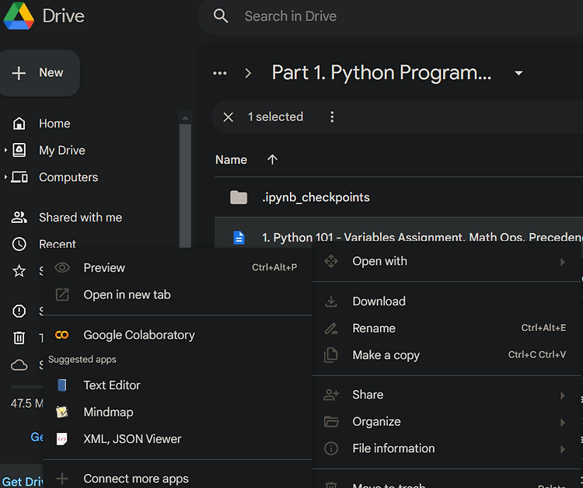Open with XML, JSON Viewer

click(x=177, y=439)
